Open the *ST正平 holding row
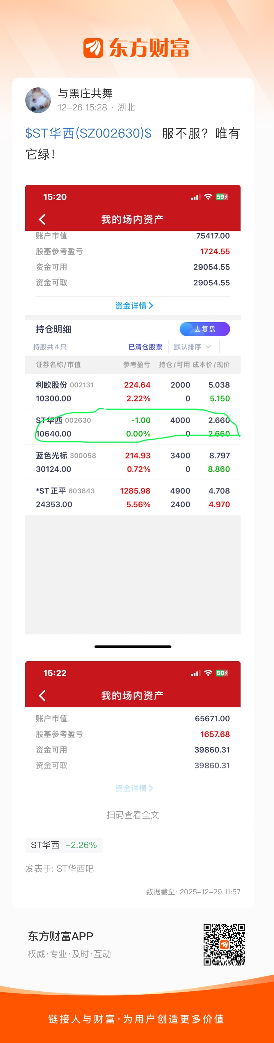Image resolution: width=274 pixels, height=1043 pixels. pos(133,497)
